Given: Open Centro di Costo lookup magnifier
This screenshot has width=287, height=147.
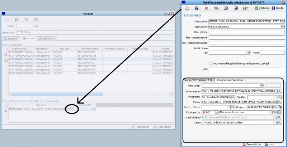Looking at the screenshot, I should click(x=233, y=107).
